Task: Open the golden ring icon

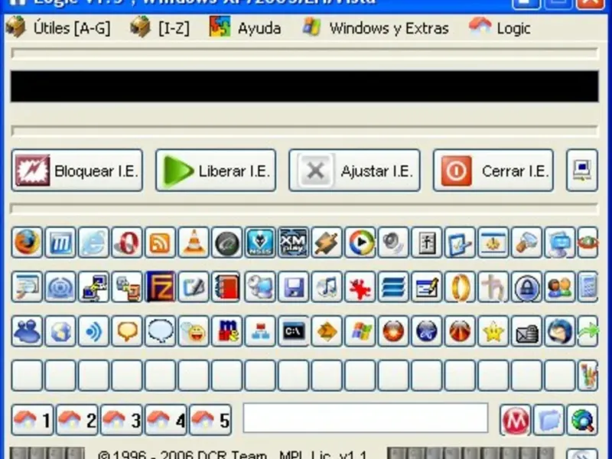Action: tap(461, 287)
